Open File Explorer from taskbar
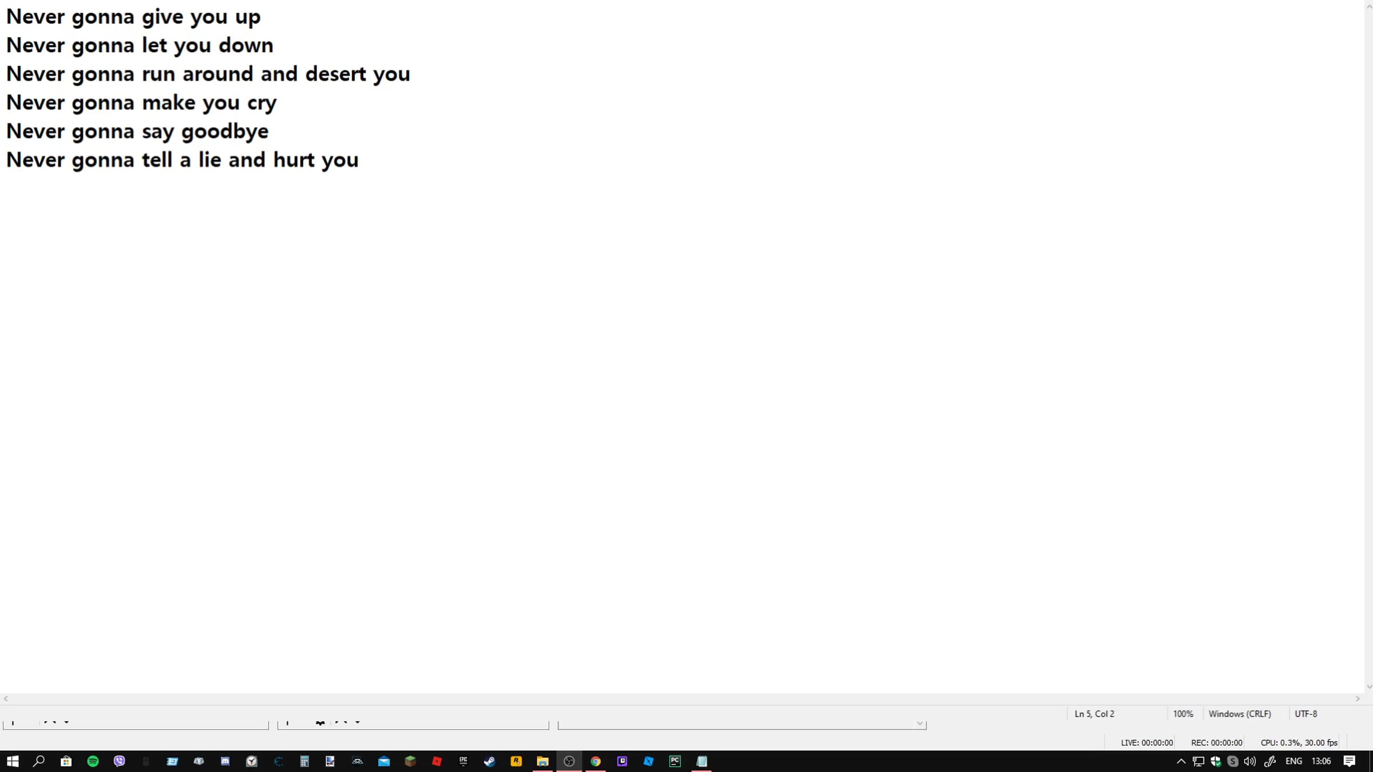This screenshot has height=772, width=1373. [x=542, y=761]
